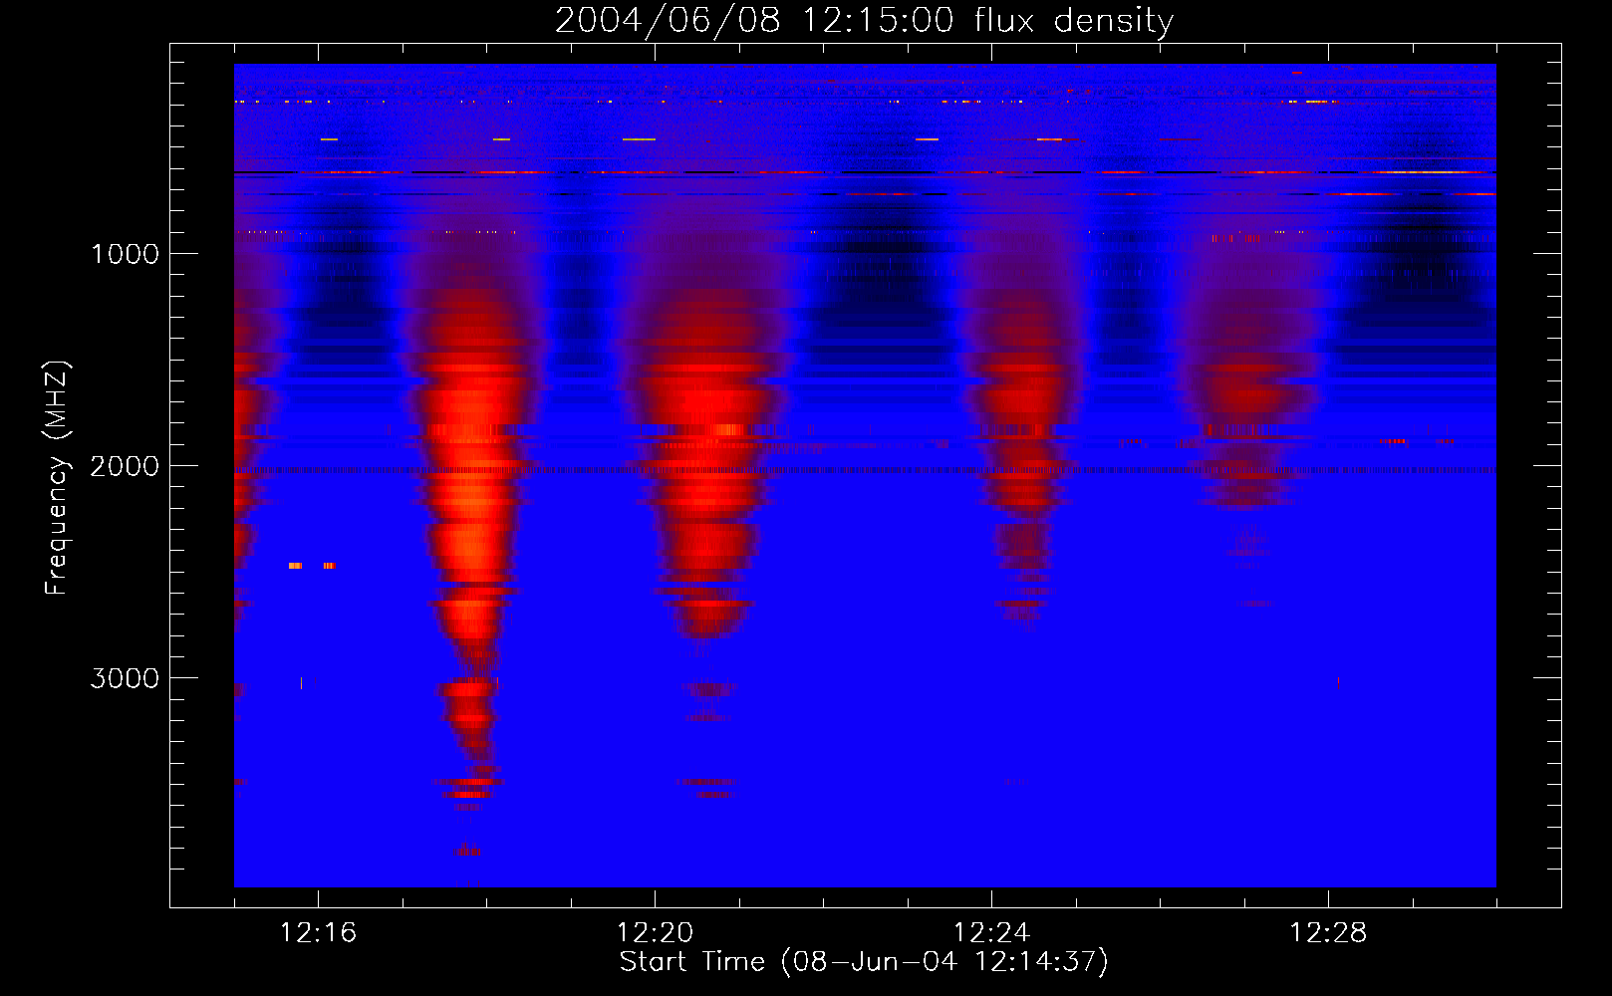1612x996 pixels.
Task: Click the 2000 frequency tick label
Action: point(125,466)
